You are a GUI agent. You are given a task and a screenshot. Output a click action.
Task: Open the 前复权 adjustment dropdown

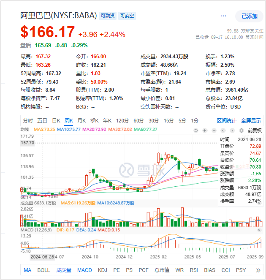click(255, 130)
